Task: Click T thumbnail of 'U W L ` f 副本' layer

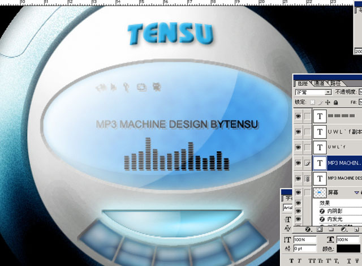Action: (320, 132)
